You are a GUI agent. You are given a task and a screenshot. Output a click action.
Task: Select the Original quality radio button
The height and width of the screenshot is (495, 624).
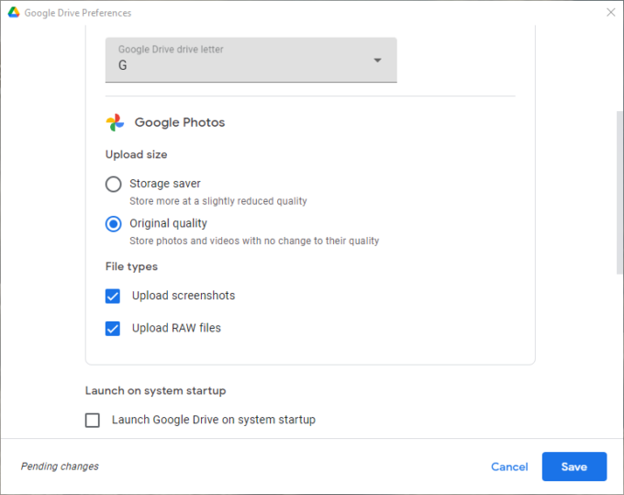point(114,224)
